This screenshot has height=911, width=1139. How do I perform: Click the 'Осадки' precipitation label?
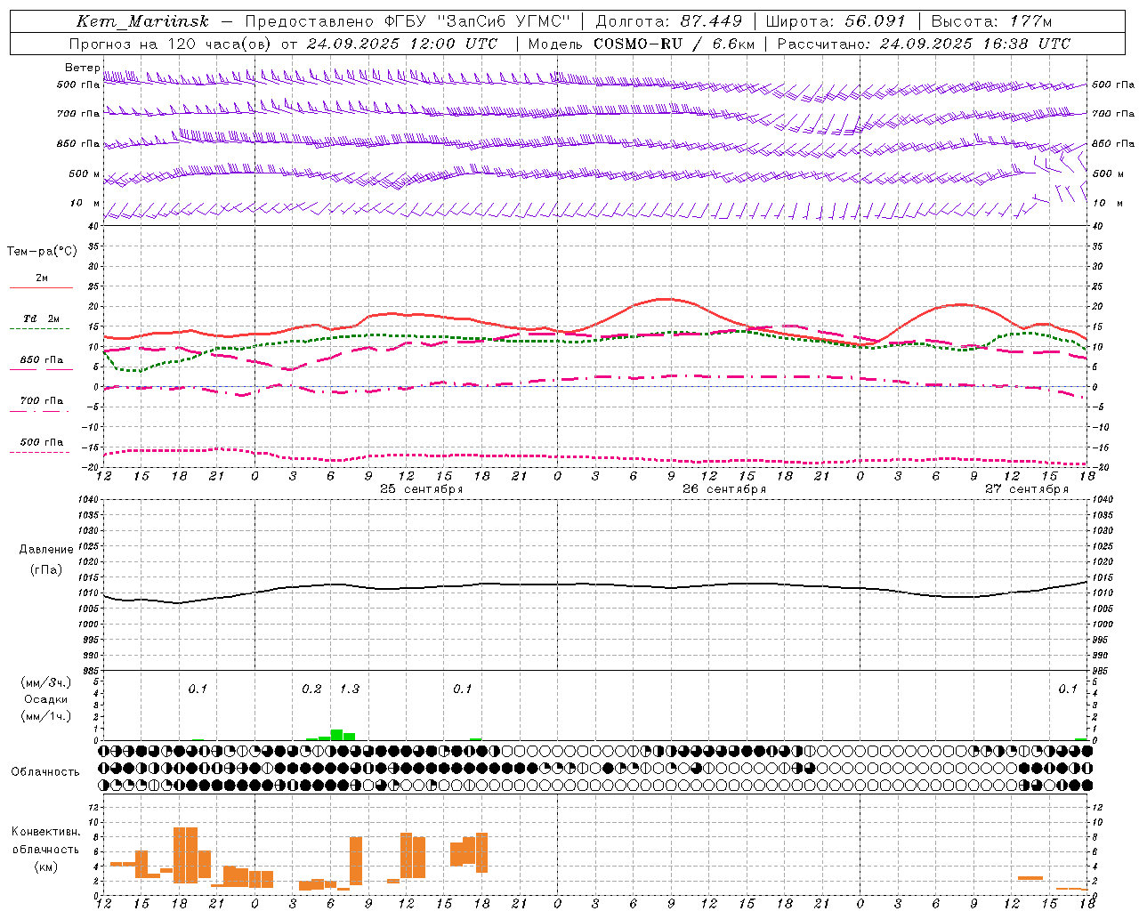[x=46, y=699]
